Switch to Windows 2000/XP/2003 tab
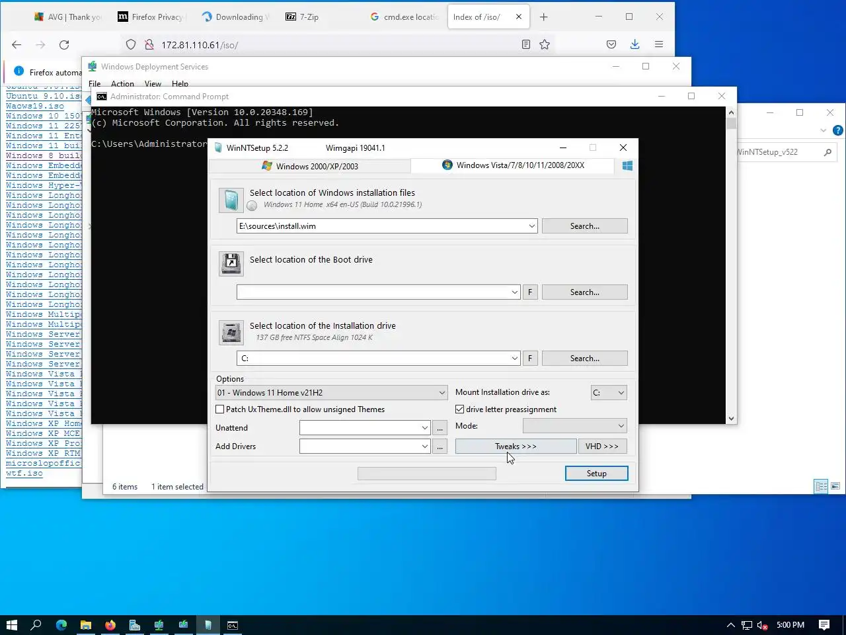 tap(310, 166)
